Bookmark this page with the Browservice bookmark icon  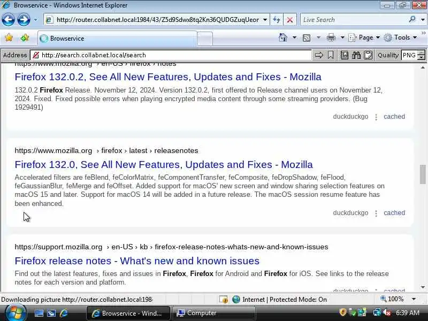(x=331, y=55)
